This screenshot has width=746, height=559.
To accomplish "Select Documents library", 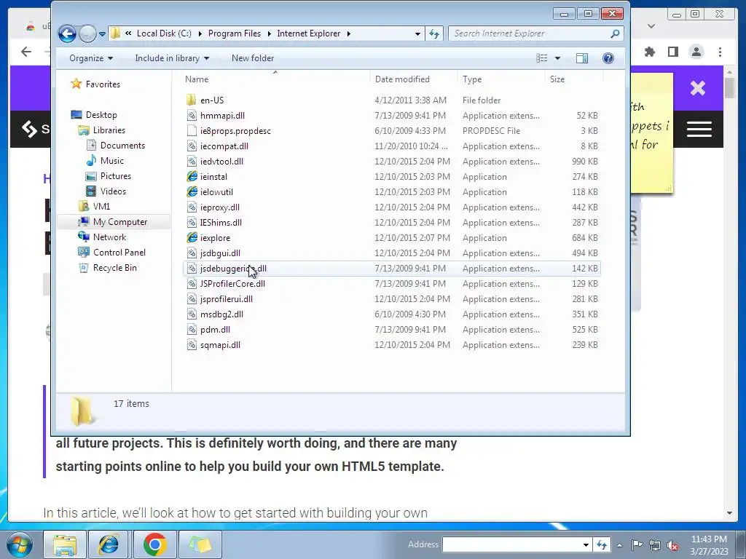I will [122, 146].
